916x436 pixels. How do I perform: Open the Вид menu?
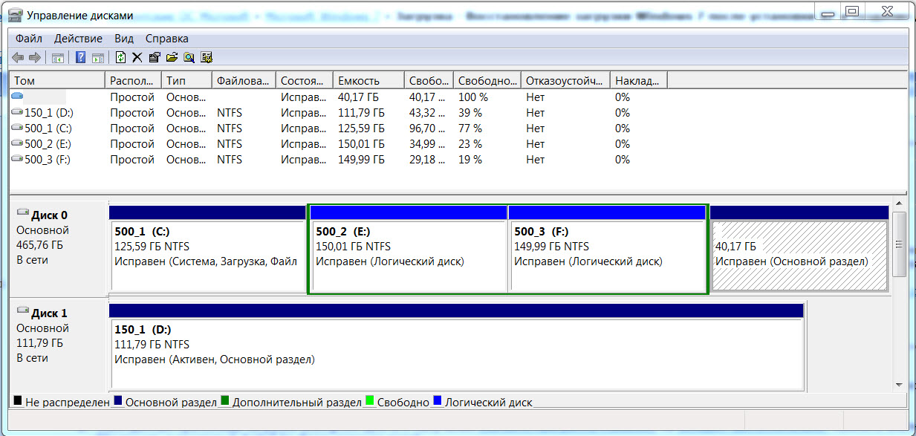[124, 39]
